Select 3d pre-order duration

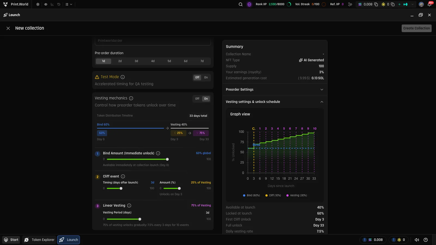[x=136, y=61]
